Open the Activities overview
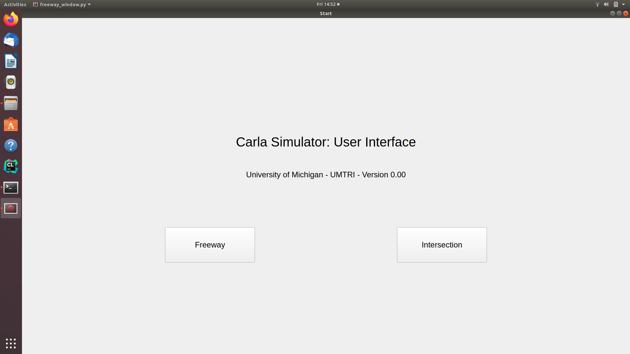The width and height of the screenshot is (630, 354). click(15, 4)
